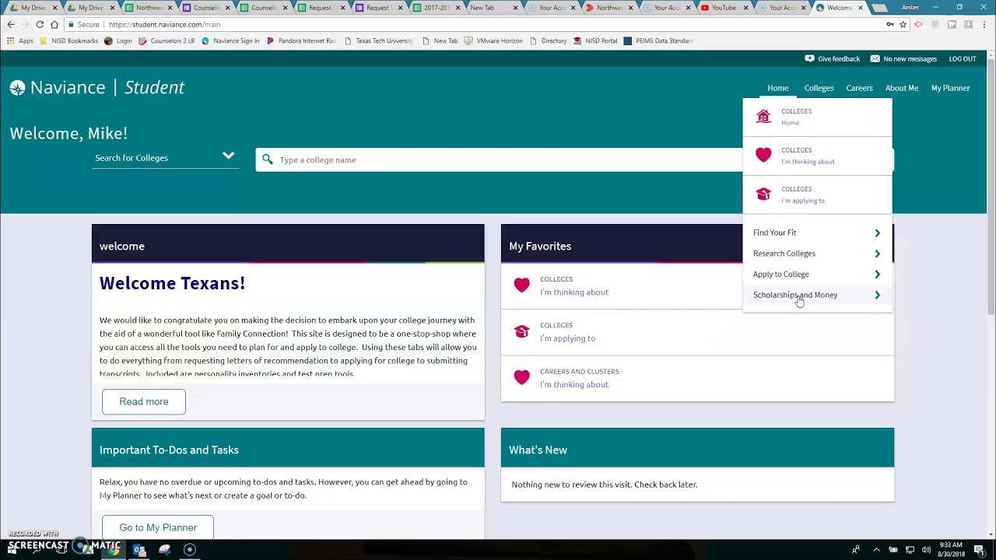Click No new messages text
996x560 pixels.
point(910,59)
